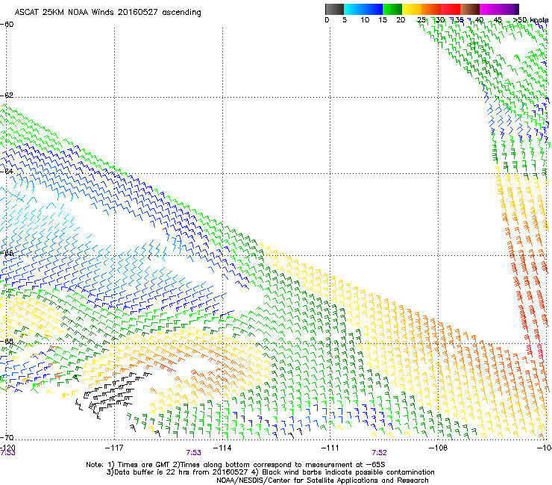Select the cyan segment of the color bar
This screenshot has height=485, width=552.
click(x=353, y=9)
